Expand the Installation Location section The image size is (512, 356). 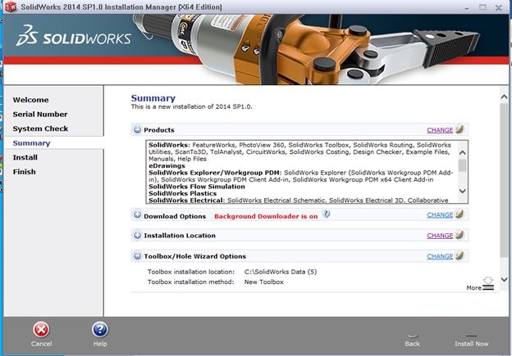(x=138, y=235)
